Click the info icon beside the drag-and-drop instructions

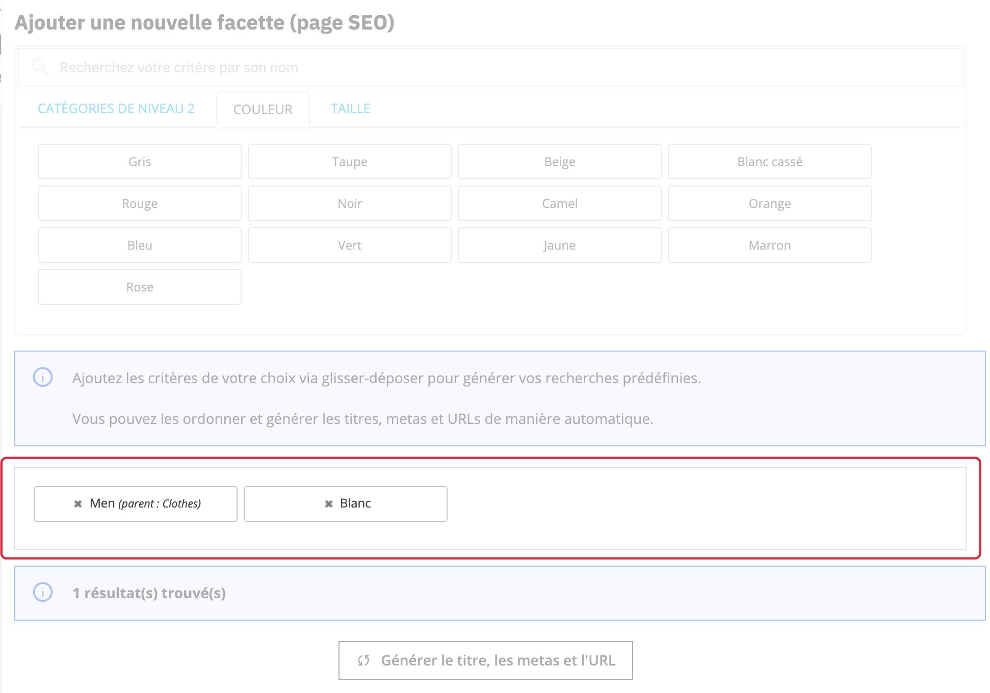tap(43, 378)
